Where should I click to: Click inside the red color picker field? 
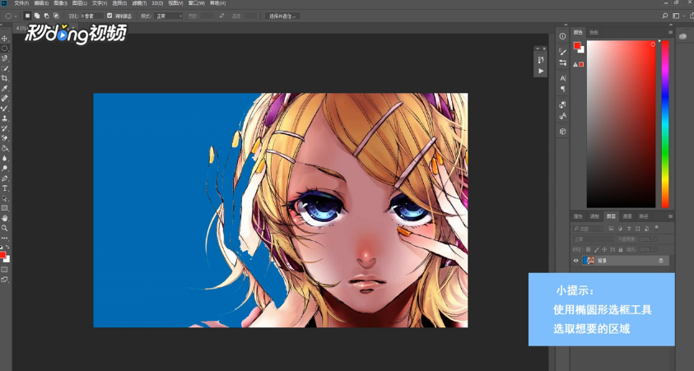coord(621,124)
